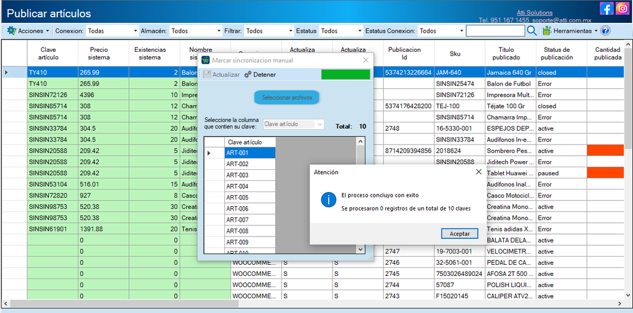Screen dimensions: 633x313
Task: Click the magnifier search icon
Action: [x=532, y=31]
